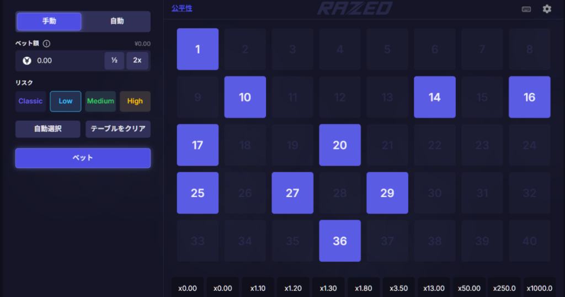This screenshot has width=565, height=297.
Task: Deselect number 20 tile
Action: [340, 145]
